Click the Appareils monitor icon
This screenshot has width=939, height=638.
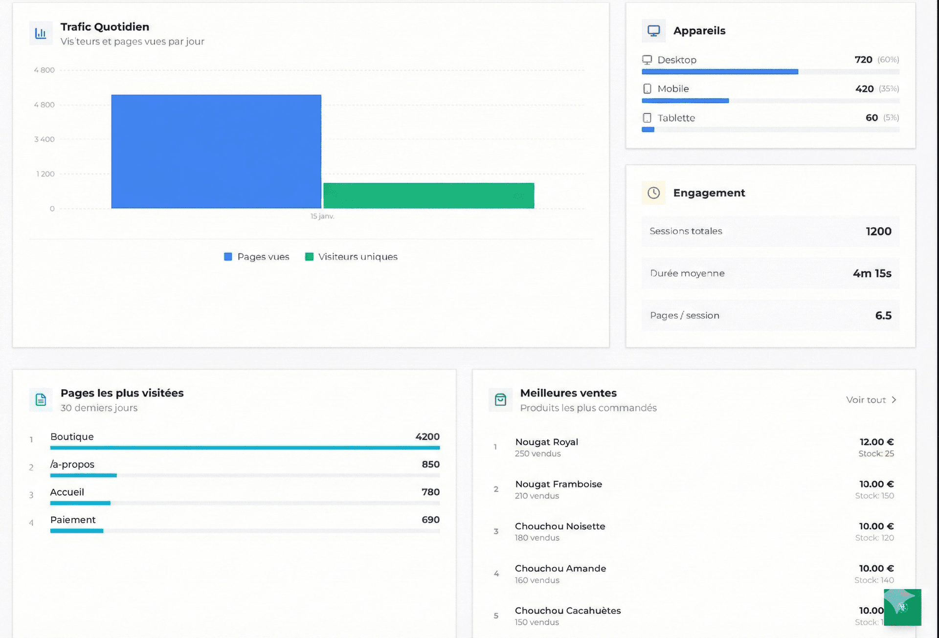pos(653,31)
